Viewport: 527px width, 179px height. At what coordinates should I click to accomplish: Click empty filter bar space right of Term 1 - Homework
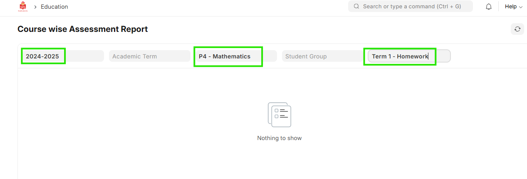[x=487, y=56]
